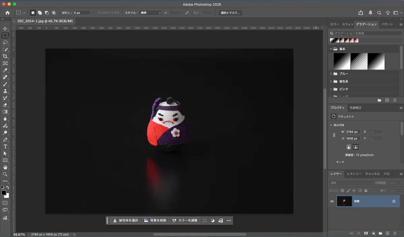Switch to the ヒストリー tab

tap(354, 174)
